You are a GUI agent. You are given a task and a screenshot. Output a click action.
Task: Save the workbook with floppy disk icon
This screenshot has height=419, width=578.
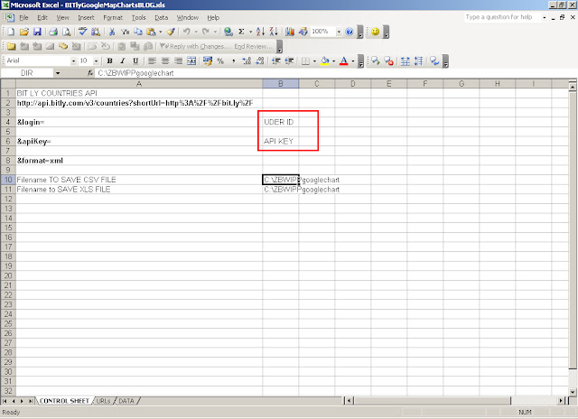coord(37,32)
